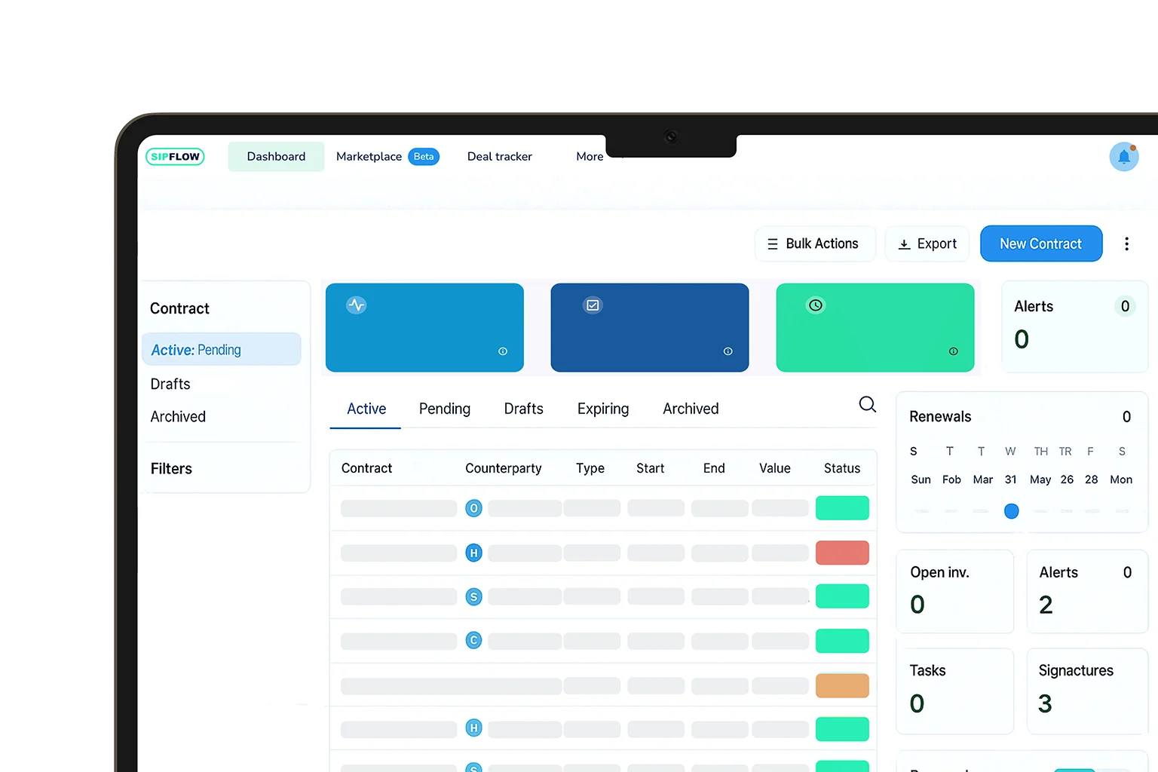Click the H avatar in the red-status row

pos(473,553)
